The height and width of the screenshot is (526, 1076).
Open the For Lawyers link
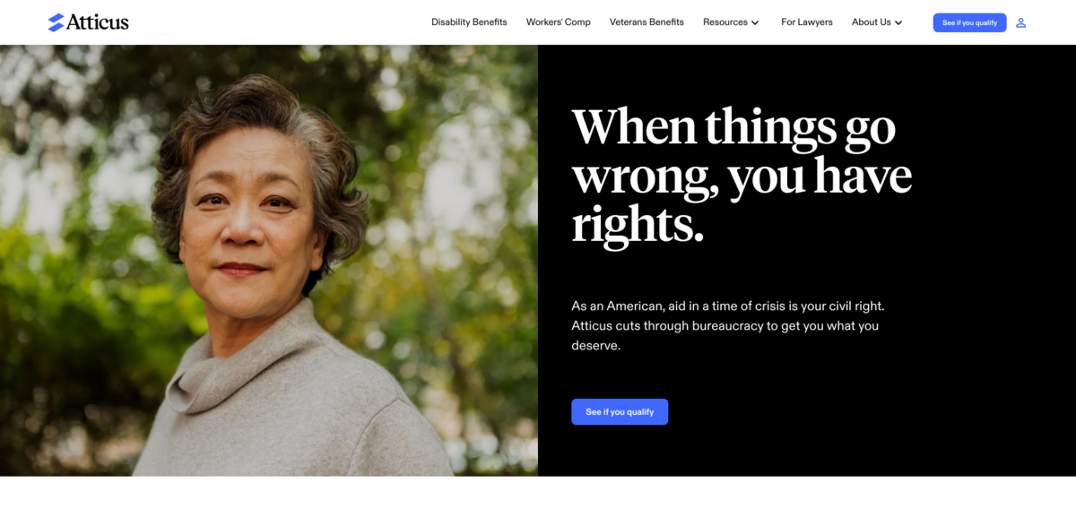click(806, 22)
